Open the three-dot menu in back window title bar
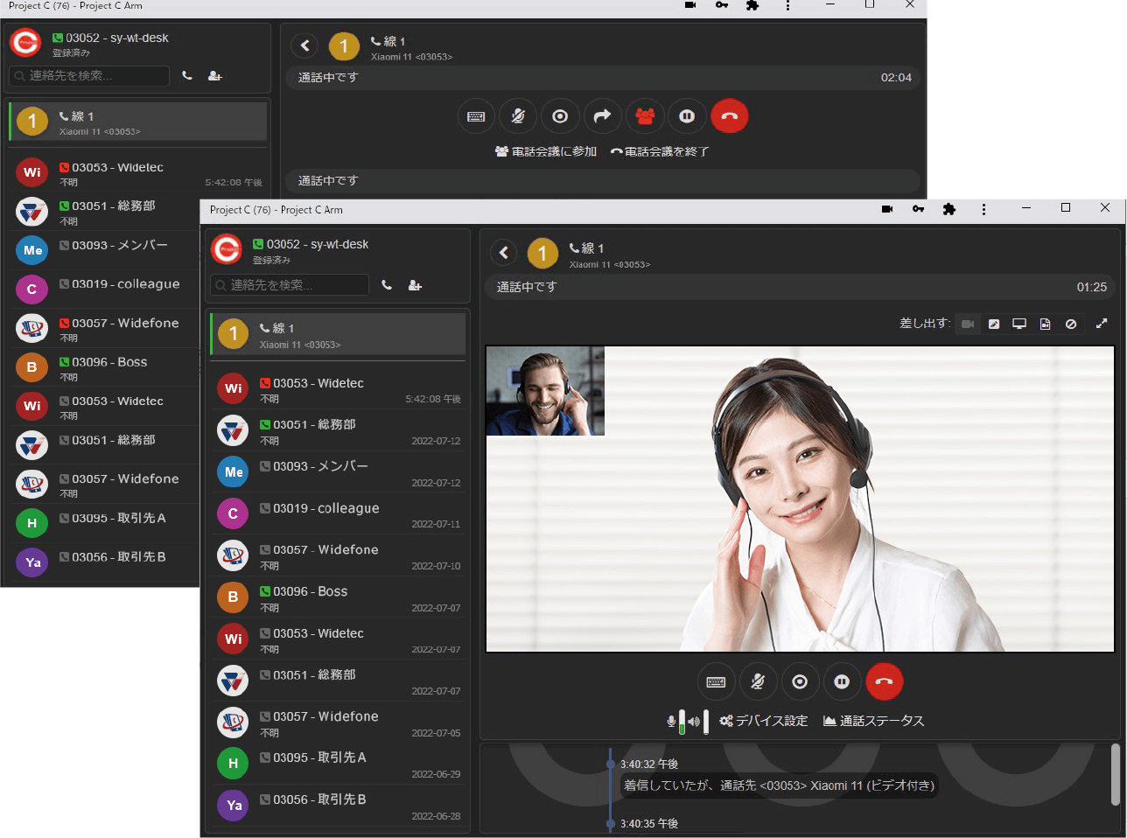This screenshot has width=1127, height=838. (787, 5)
